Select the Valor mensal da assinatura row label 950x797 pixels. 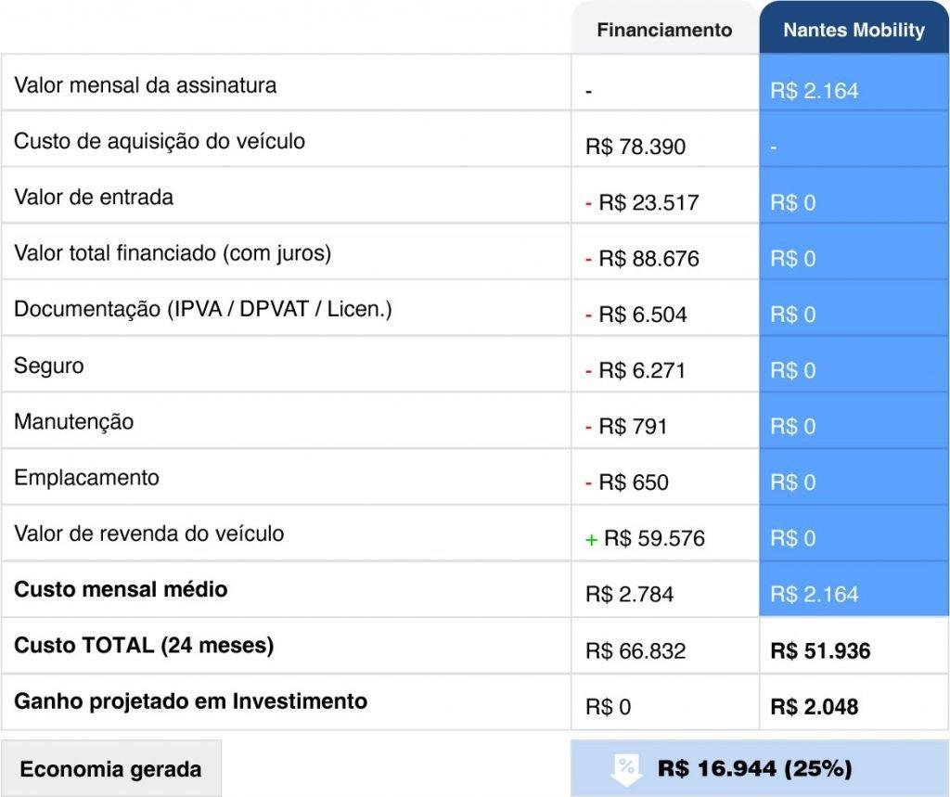tap(145, 85)
